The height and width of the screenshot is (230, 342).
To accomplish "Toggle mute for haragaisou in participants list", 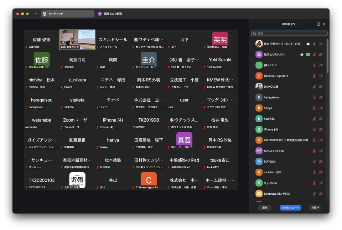I will (314, 97).
